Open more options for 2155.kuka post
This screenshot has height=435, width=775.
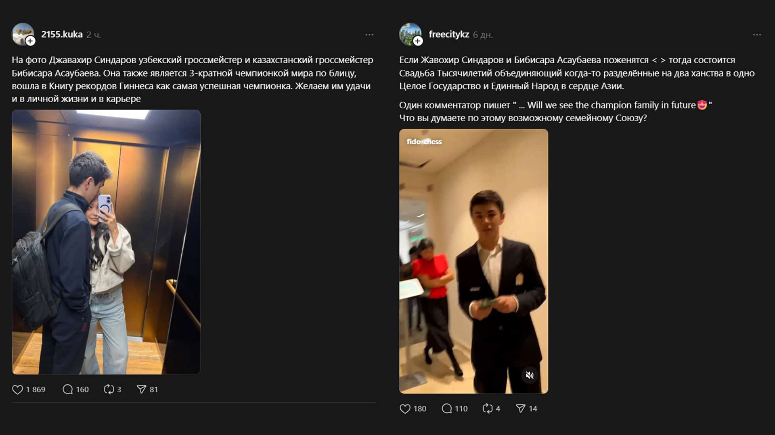[369, 35]
